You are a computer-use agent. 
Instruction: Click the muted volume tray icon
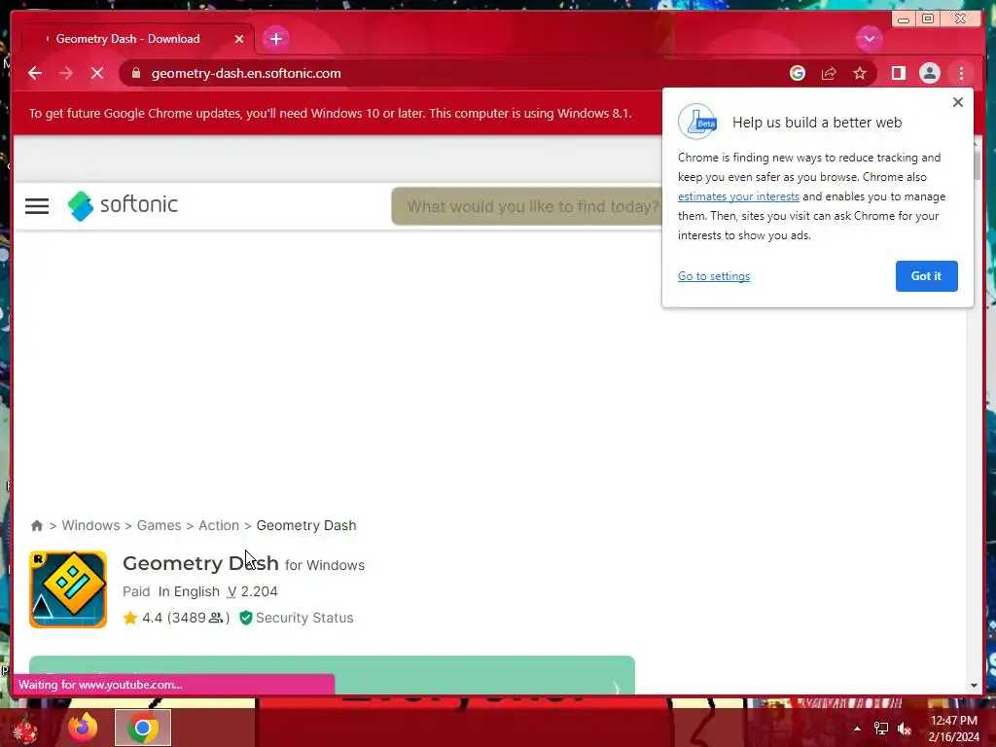905,729
